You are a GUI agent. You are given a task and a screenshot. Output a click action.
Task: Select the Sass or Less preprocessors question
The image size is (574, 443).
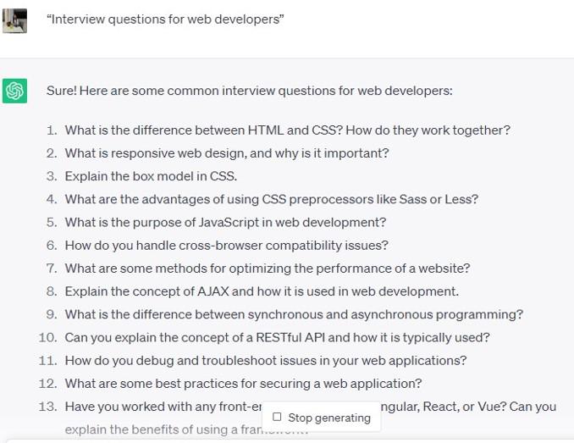coord(271,199)
